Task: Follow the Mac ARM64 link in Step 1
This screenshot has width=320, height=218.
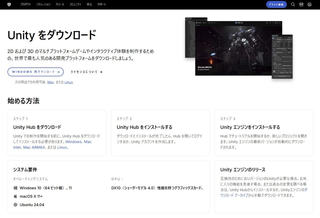Action: [x=34, y=147]
